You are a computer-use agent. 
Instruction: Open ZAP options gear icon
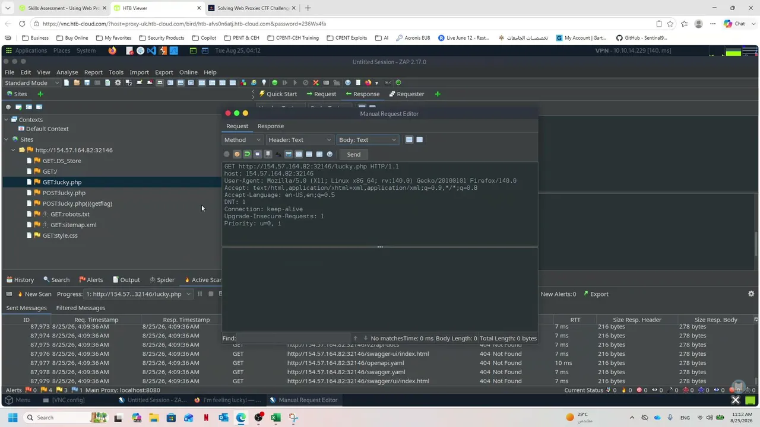[118, 83]
